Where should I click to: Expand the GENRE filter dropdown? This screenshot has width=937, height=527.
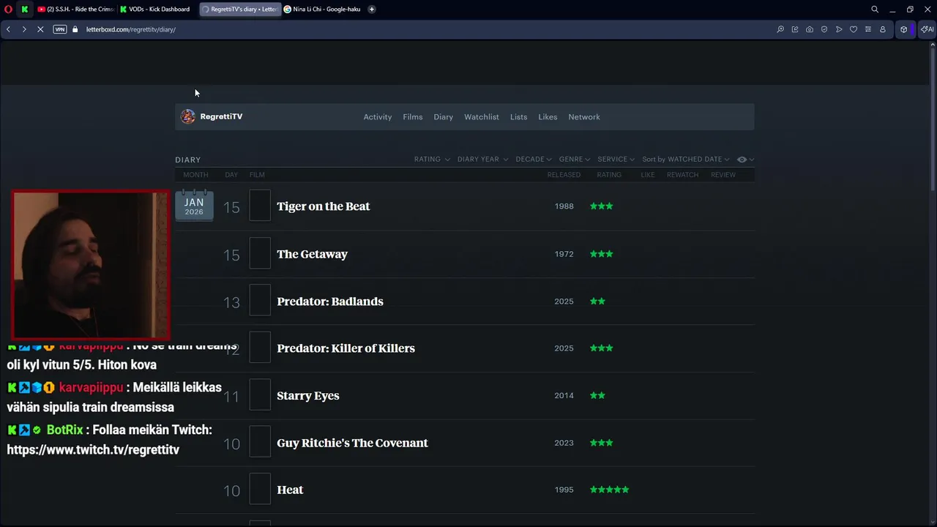(x=575, y=159)
